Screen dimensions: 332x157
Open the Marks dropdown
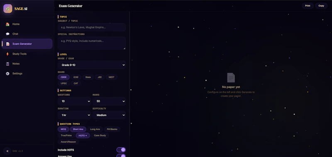109,101
